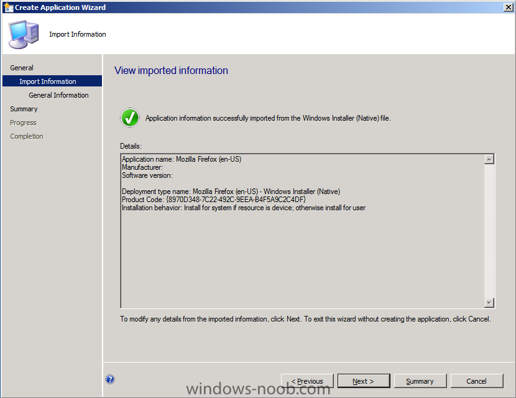Cancel the wizard
This screenshot has height=398, width=516.
(477, 381)
